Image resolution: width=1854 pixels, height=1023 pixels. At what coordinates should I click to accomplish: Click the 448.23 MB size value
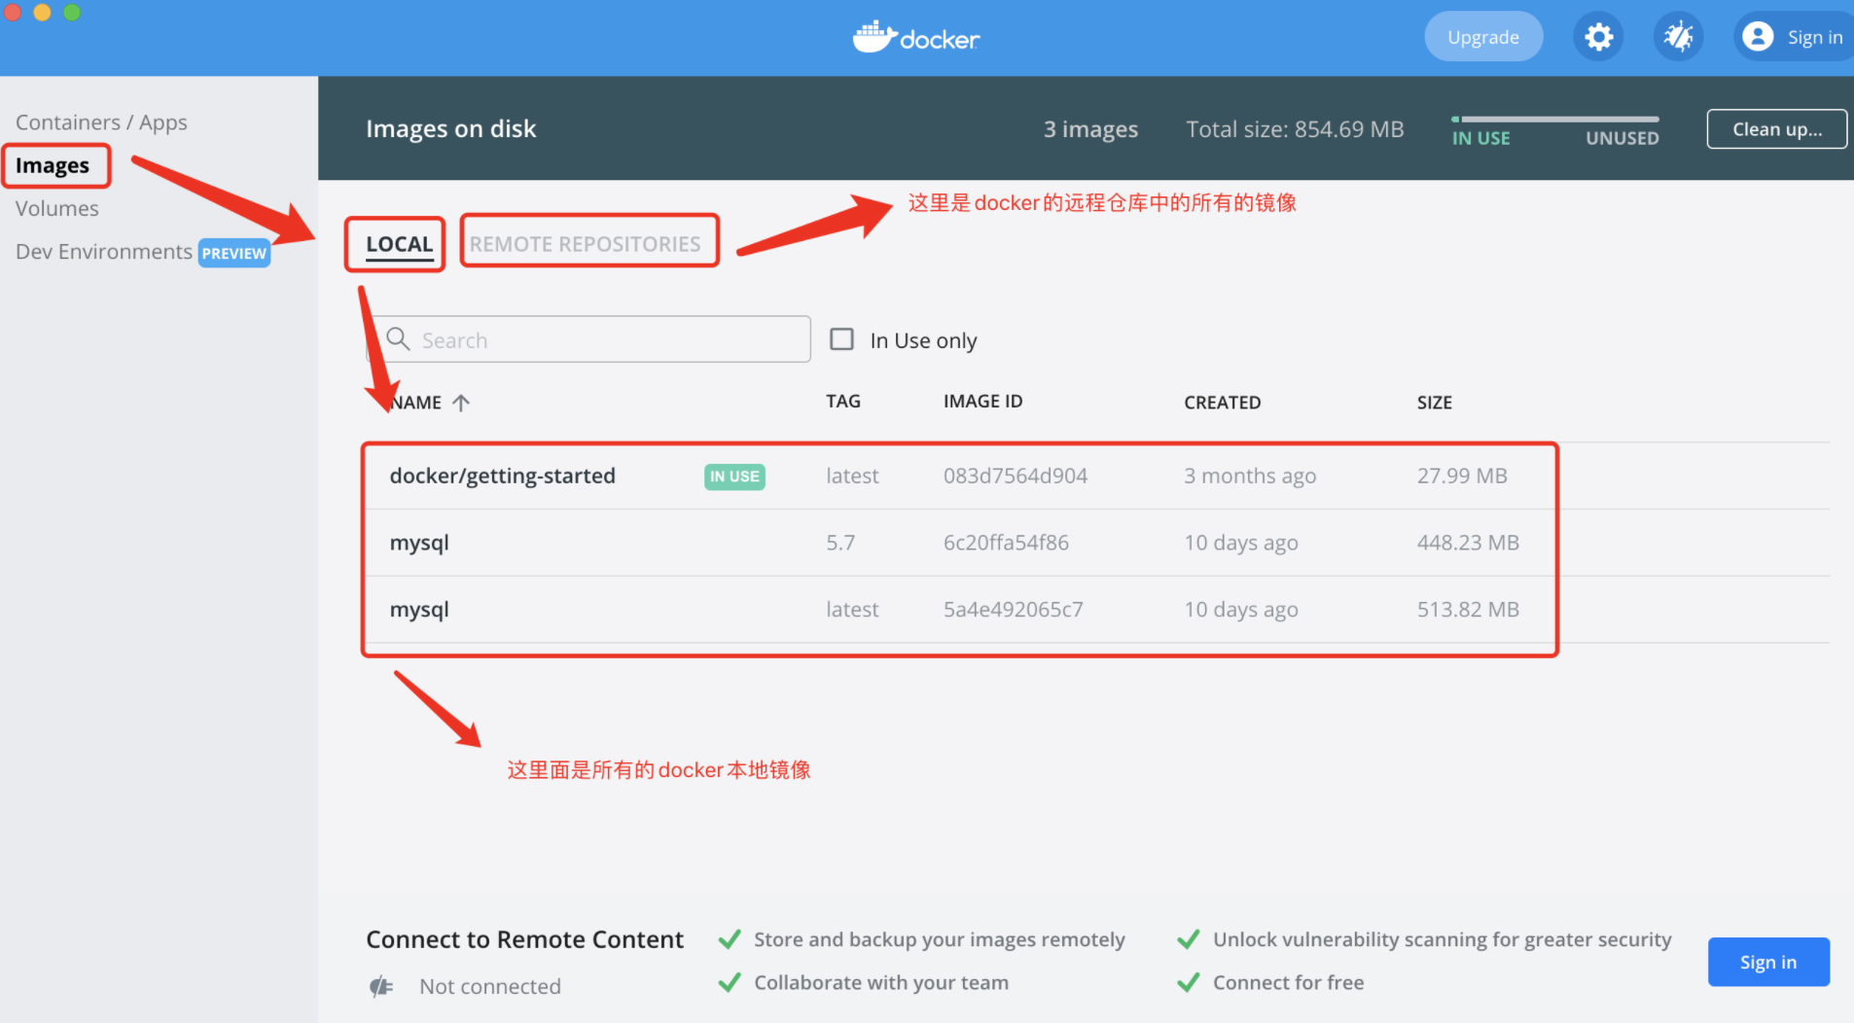tap(1468, 543)
